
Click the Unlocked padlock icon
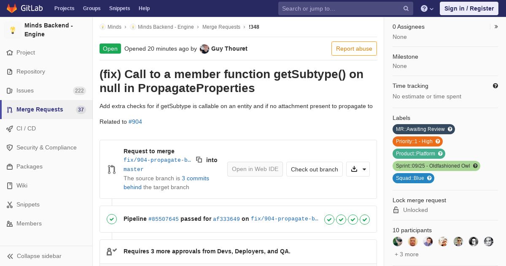pos(396,210)
